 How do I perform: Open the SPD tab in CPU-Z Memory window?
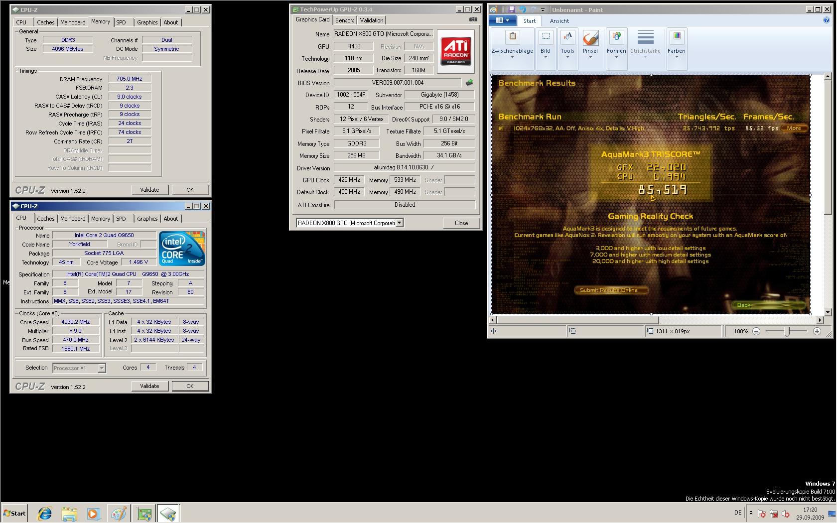[121, 22]
